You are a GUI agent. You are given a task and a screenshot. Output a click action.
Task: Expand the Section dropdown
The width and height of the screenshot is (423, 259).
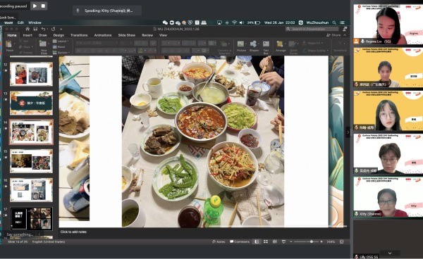point(61,52)
